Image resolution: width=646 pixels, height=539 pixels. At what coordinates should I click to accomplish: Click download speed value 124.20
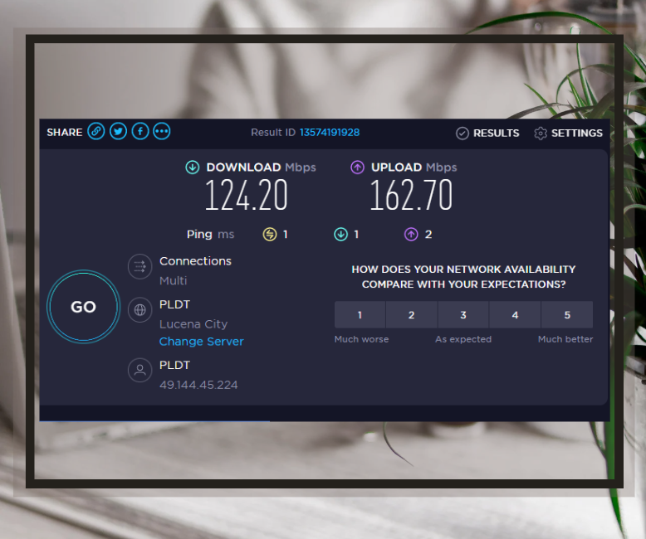click(x=247, y=195)
